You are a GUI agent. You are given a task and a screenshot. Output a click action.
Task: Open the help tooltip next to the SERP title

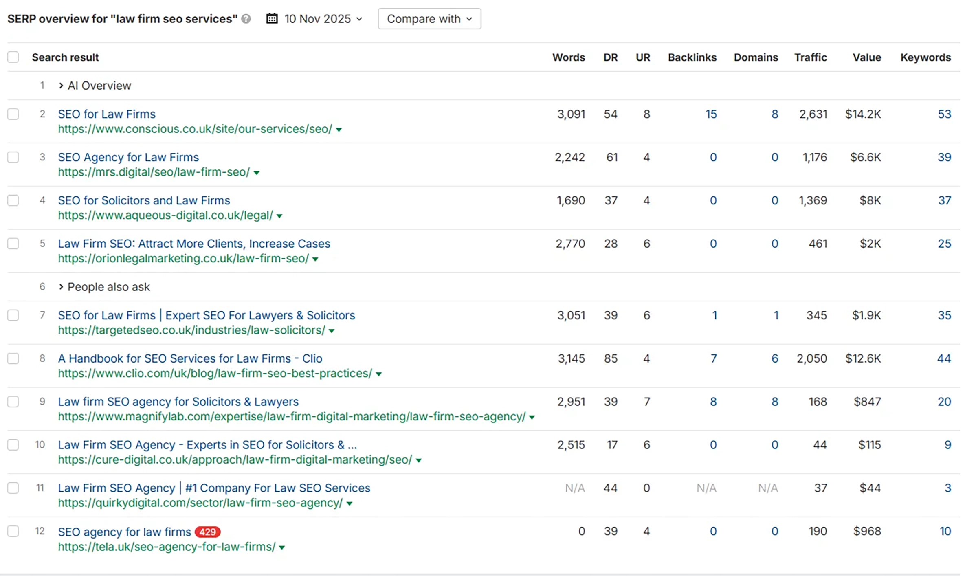[245, 19]
